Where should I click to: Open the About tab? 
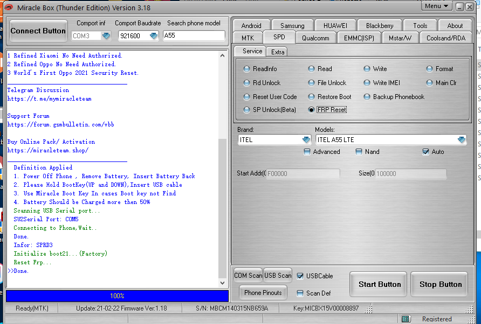[x=455, y=26]
